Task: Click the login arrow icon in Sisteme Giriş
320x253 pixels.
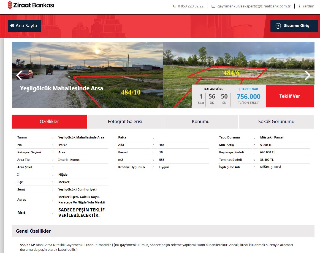Action: (278, 26)
